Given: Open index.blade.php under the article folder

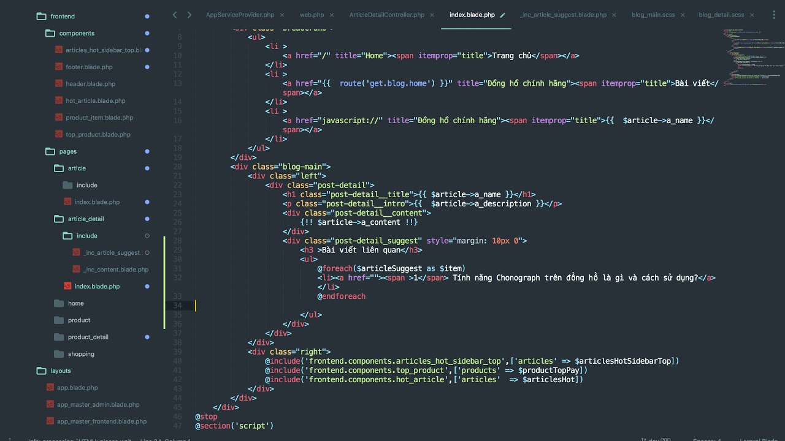Looking at the screenshot, I should pyautogui.click(x=97, y=202).
